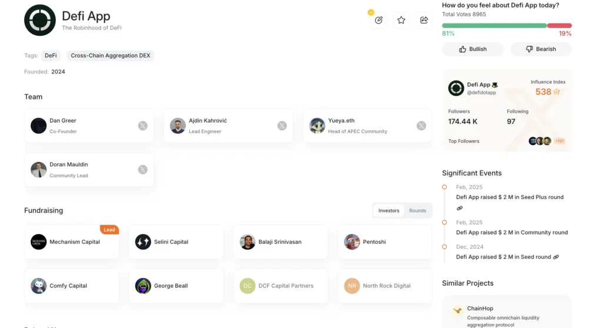
Task: Click the green bullish portion of vote bar
Action: 494,26
